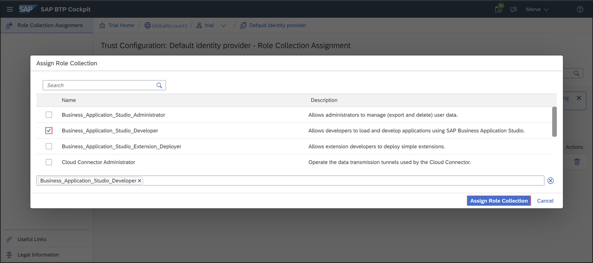The width and height of the screenshot is (593, 263).
Task: Click the Default identity provider breadcrumb icon
Action: click(243, 26)
